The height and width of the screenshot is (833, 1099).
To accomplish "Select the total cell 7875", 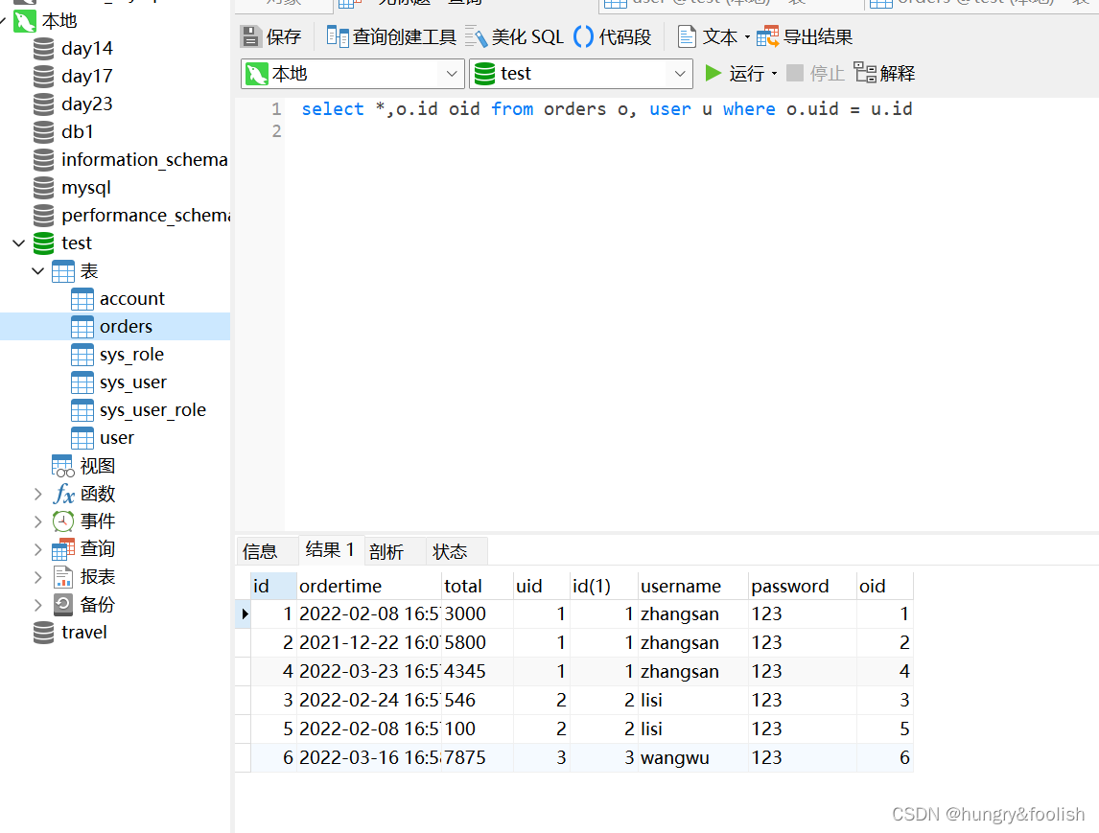I will [478, 757].
